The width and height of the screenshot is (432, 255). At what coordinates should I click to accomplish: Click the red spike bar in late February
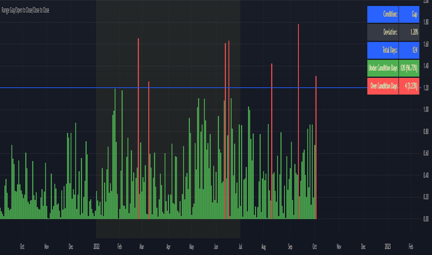[138, 128]
